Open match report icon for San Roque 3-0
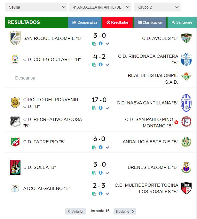The image size is (197, 219). 94,44
